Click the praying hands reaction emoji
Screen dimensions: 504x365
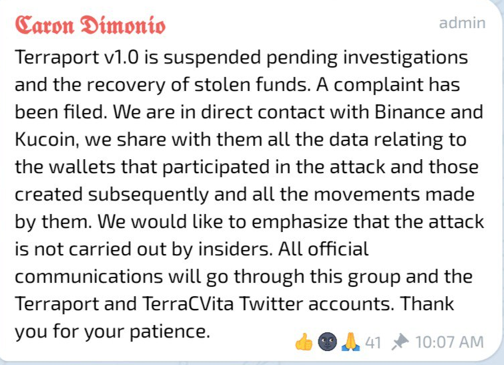point(350,343)
